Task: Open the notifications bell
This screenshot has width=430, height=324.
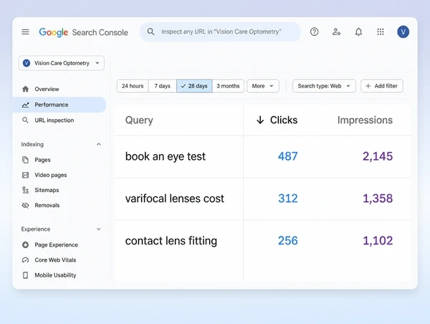Action: coord(358,32)
